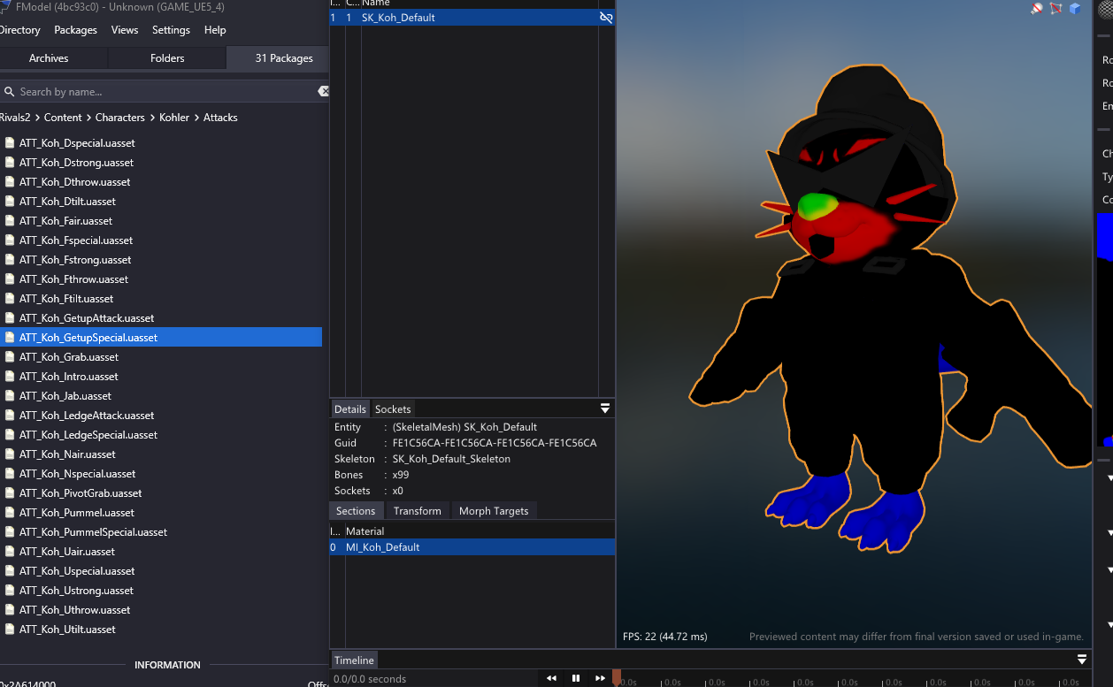This screenshot has width=1113, height=687.
Task: Open the Packages menu
Action: [75, 30]
